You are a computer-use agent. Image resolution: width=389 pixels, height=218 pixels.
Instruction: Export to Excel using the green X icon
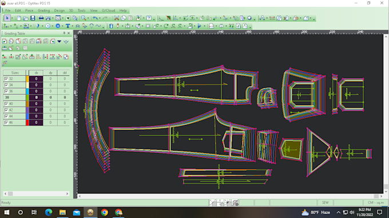point(68,18)
